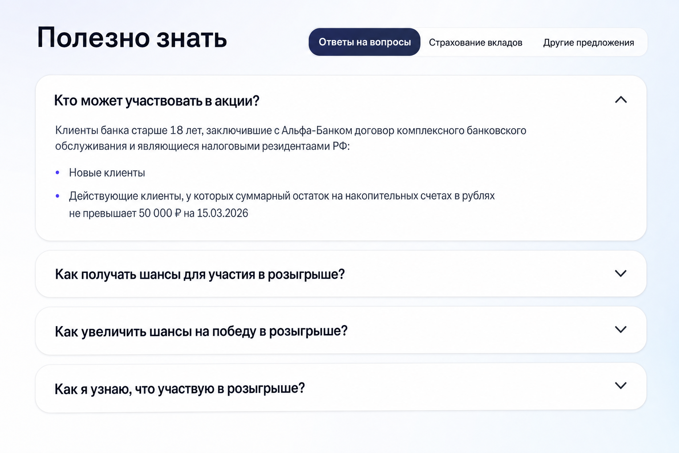This screenshot has height=453, width=679.
Task: Expand chevron for 'Как я узнаю' question
Action: point(621,386)
